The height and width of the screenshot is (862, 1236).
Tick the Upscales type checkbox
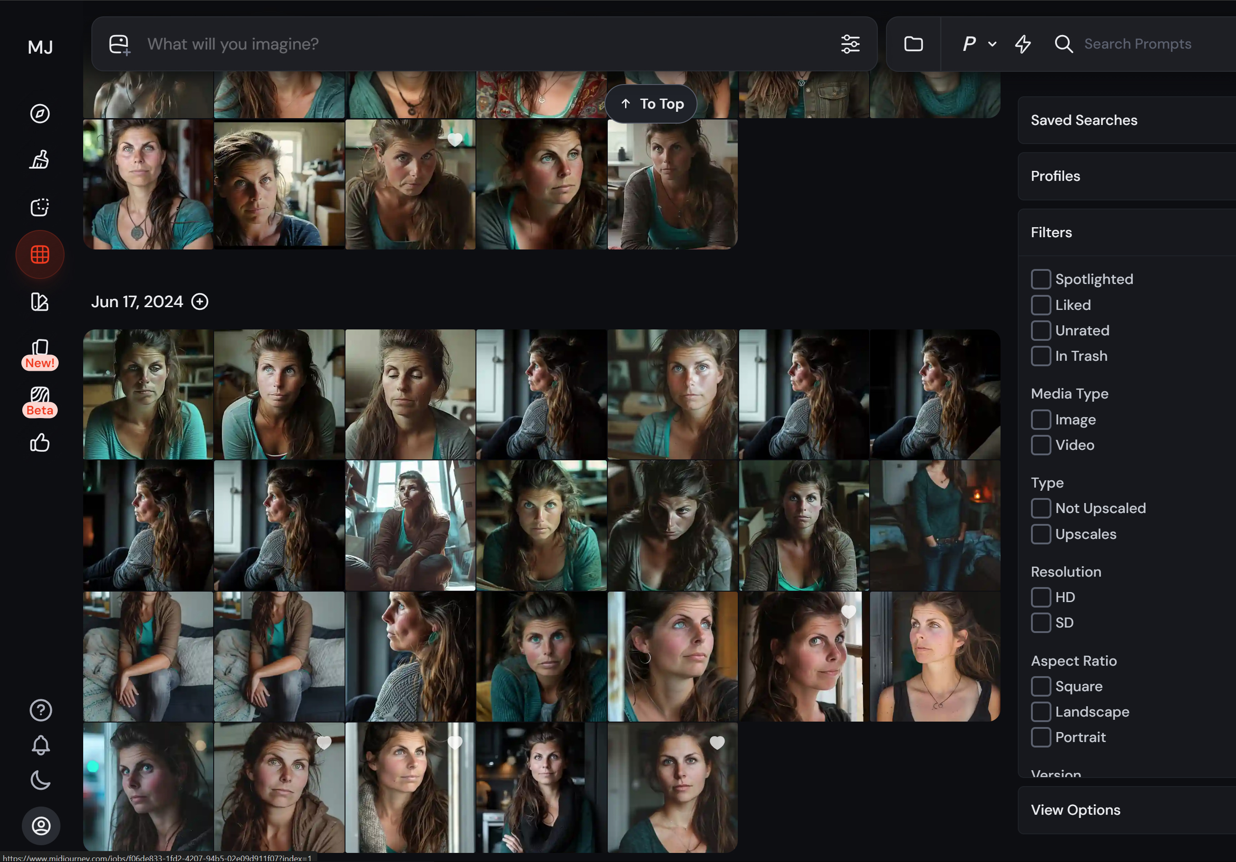click(1041, 534)
